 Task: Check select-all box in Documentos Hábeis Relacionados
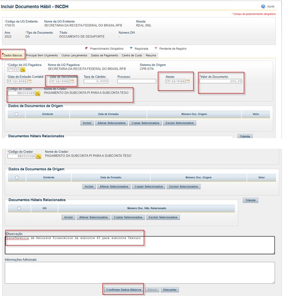[x=19, y=208]
